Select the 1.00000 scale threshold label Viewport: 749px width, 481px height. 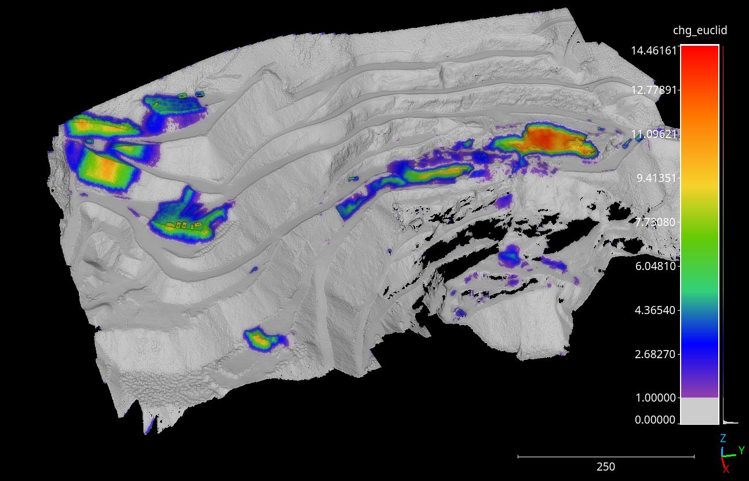point(655,398)
